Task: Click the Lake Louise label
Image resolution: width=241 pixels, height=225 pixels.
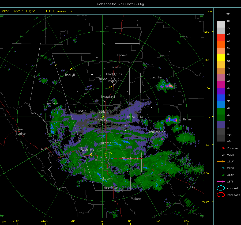Action: click(21, 131)
